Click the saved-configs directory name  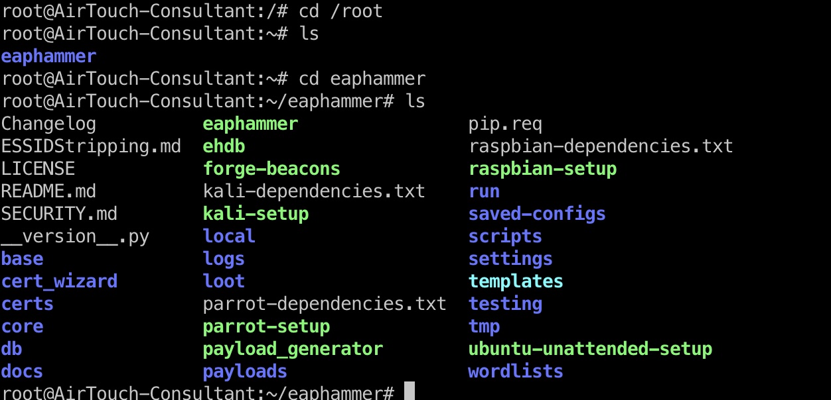click(x=537, y=214)
